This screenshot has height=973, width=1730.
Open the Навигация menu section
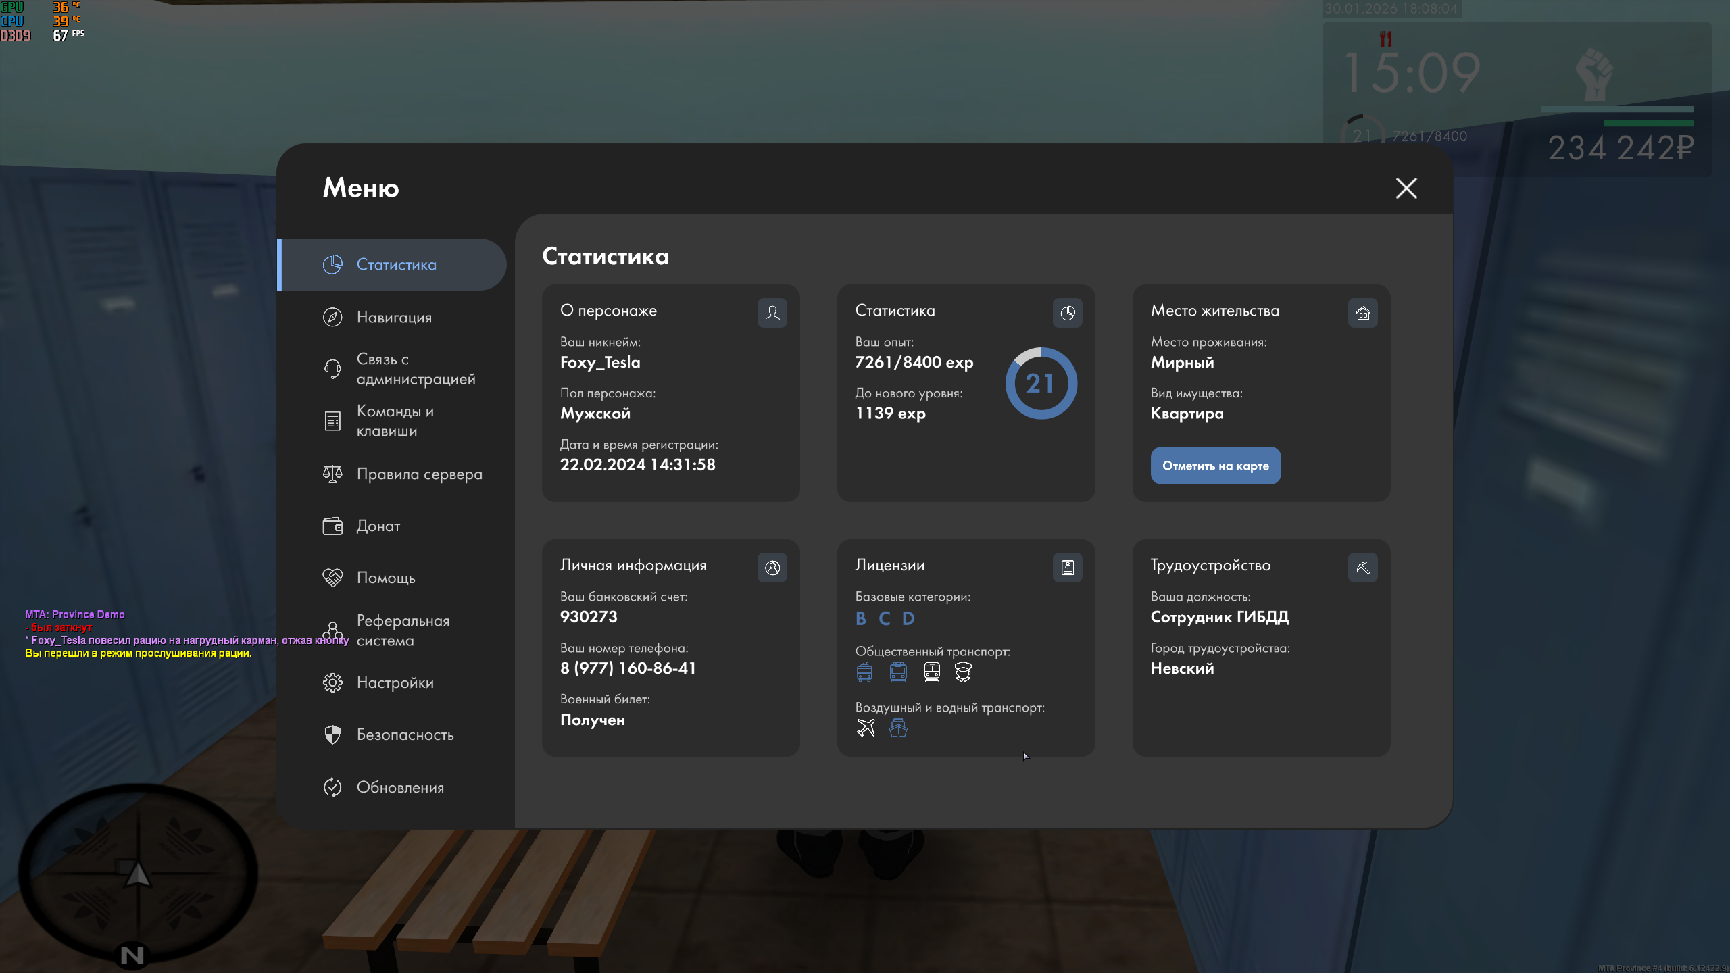(x=394, y=317)
